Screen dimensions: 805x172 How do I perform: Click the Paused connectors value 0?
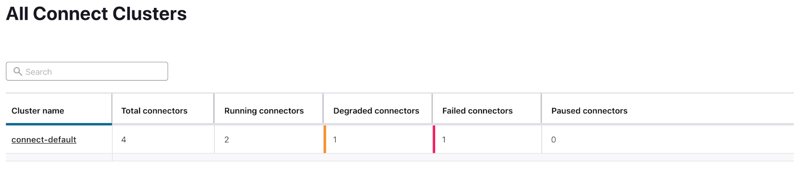554,139
